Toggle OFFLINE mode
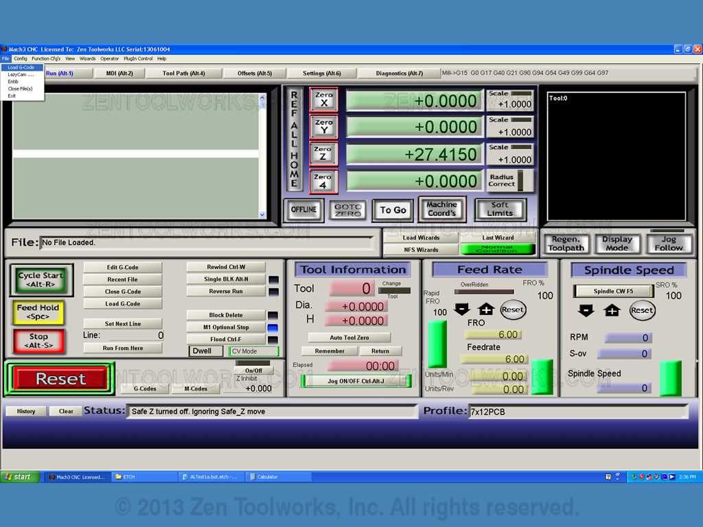The height and width of the screenshot is (527, 703). [303, 210]
